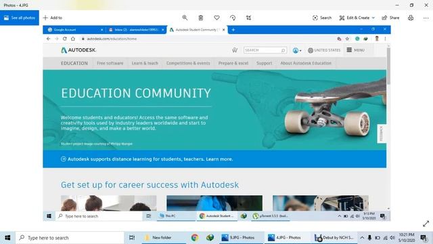Show hidden system tray icons
Viewport: 433px width, 244px height.
point(362,238)
